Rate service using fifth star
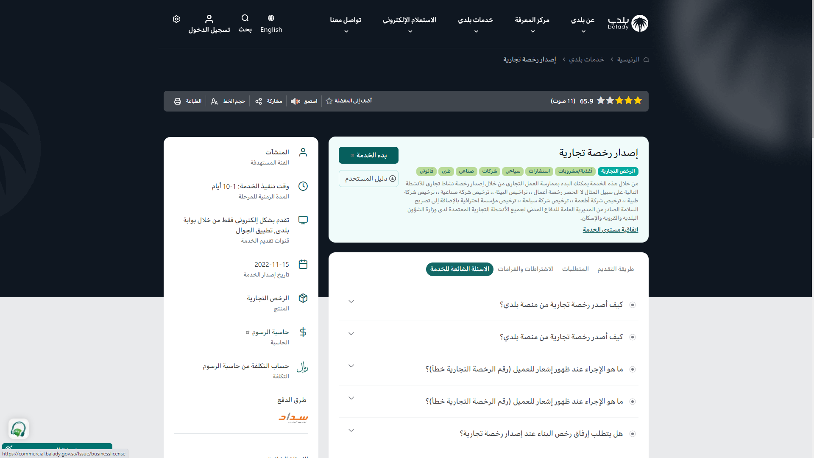Screen dimensions: 814x458 point(601,101)
